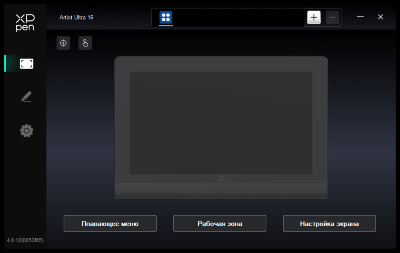
Task: Switch to the pen settings sidebar icon
Action: pyautogui.click(x=26, y=97)
